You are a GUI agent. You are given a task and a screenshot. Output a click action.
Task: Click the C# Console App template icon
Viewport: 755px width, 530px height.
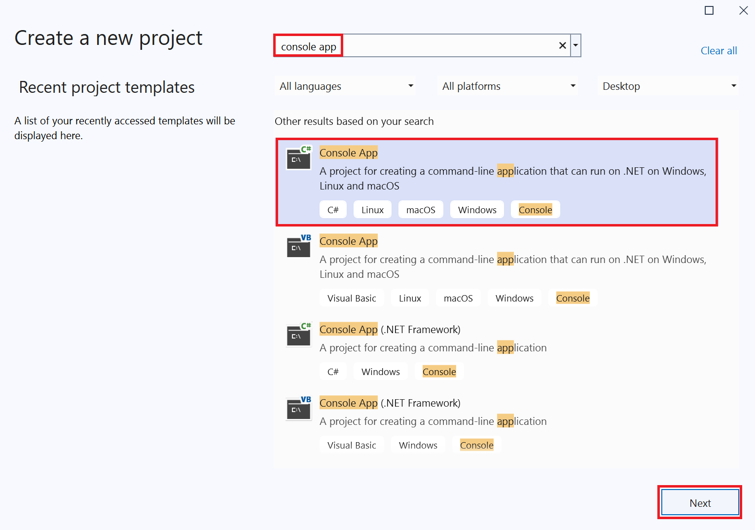299,158
